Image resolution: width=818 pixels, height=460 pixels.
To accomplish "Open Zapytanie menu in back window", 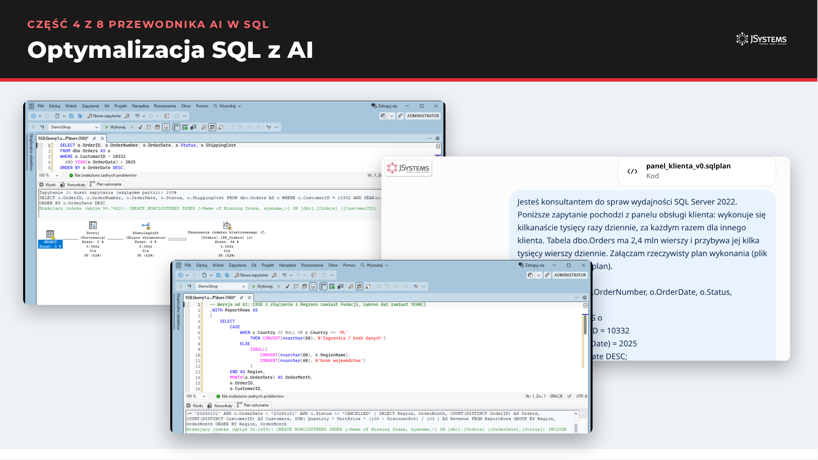I will [x=90, y=106].
